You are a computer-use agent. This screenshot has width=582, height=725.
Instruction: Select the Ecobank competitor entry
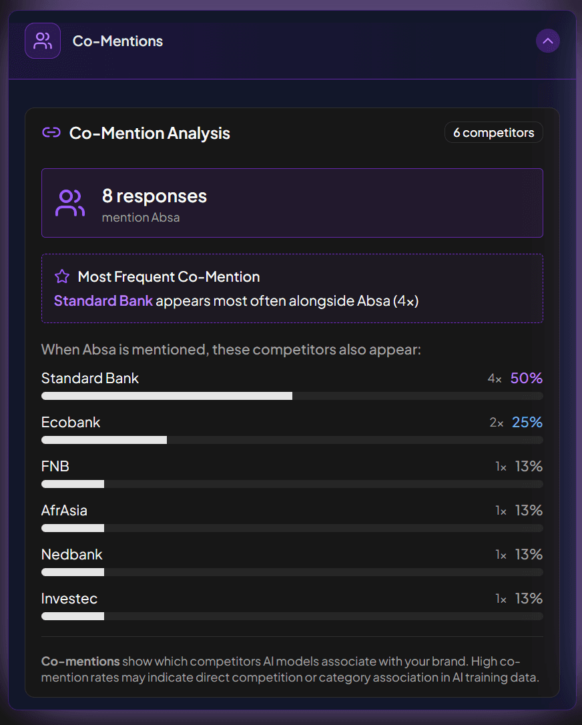coord(70,422)
